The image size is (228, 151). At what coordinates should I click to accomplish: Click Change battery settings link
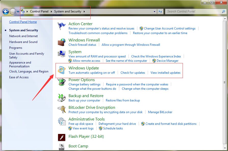pyautogui.click(x=85, y=84)
